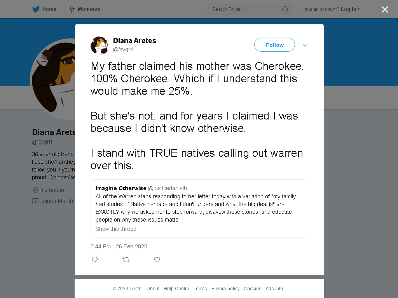Expand tweet options chevron next to Follow
The width and height of the screenshot is (398, 298).
pyautogui.click(x=305, y=45)
